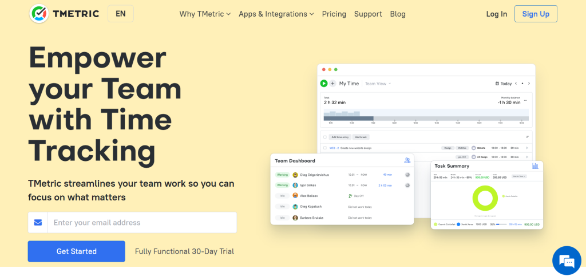Click the envelope icon beside the email field
The image size is (586, 276).
[x=38, y=223]
